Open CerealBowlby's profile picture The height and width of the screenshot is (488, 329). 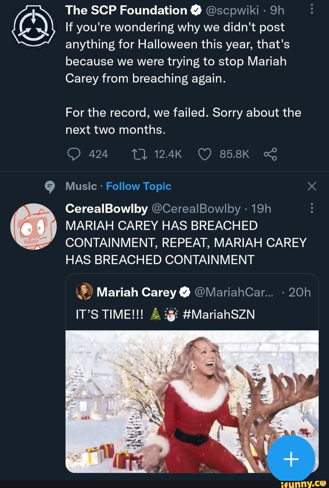[x=33, y=226]
